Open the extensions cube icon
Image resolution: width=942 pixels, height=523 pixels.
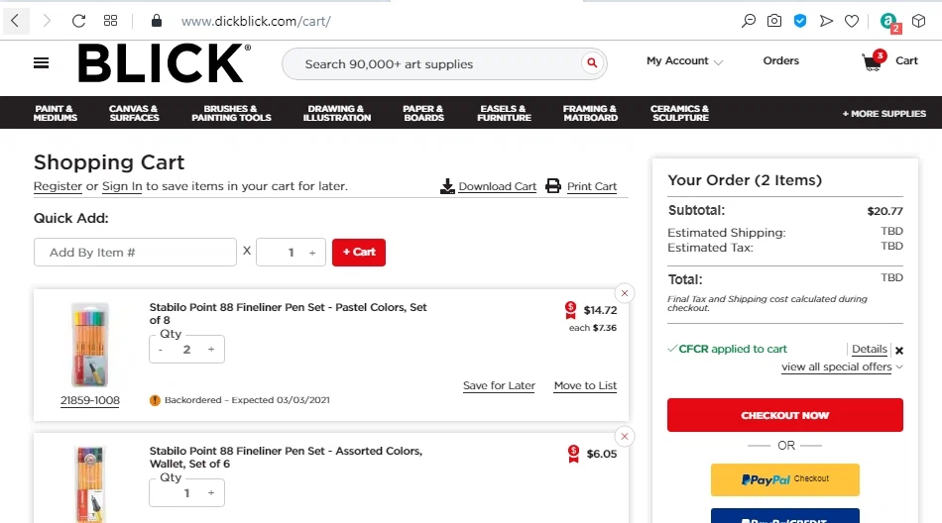tap(918, 21)
